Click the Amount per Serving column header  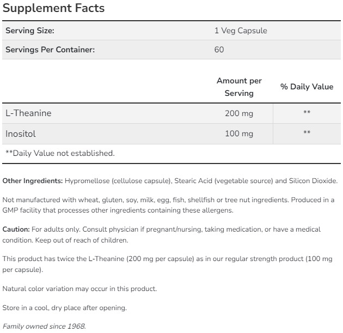[239, 87]
